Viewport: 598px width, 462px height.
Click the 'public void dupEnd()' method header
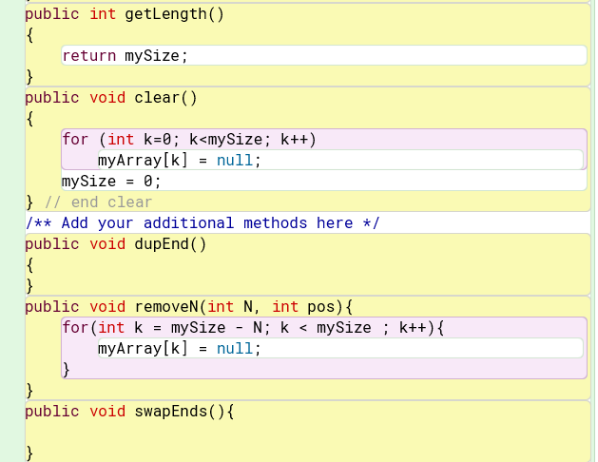pyautogui.click(x=116, y=244)
